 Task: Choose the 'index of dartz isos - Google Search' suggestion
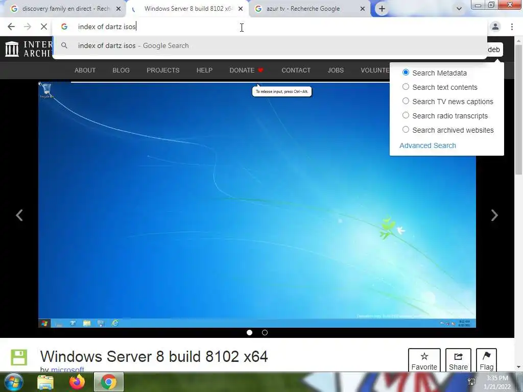(x=270, y=45)
